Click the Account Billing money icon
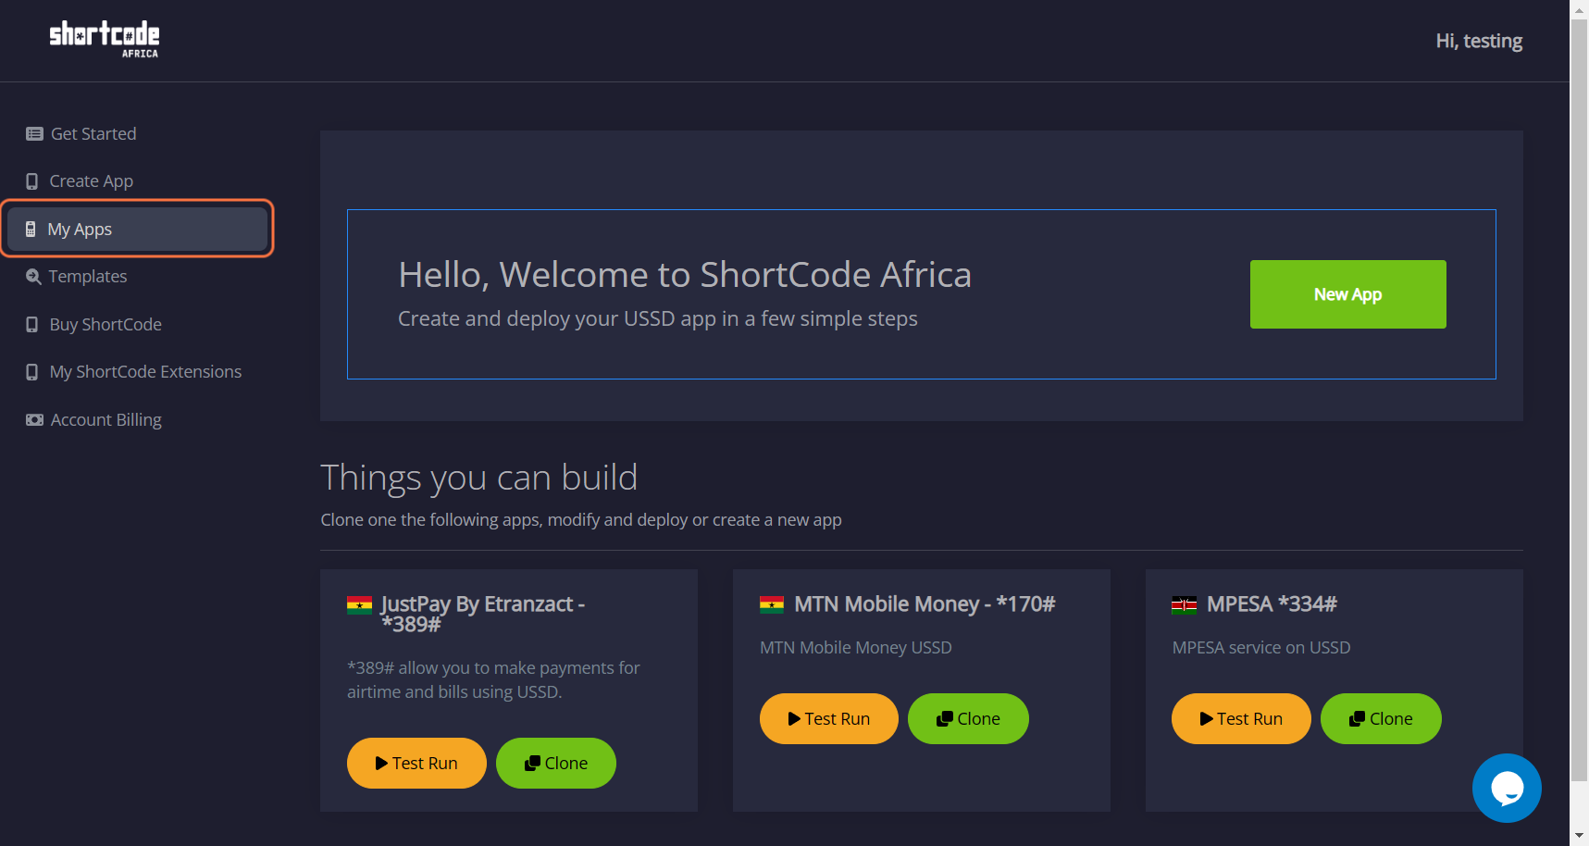This screenshot has width=1589, height=846. pyautogui.click(x=34, y=420)
